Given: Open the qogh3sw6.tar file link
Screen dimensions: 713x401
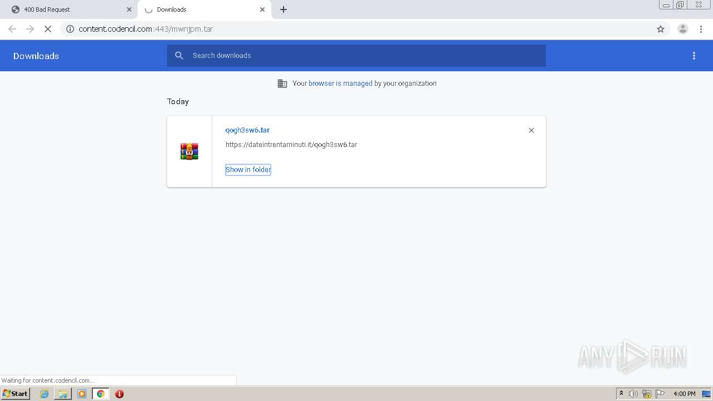Looking at the screenshot, I should (x=247, y=130).
